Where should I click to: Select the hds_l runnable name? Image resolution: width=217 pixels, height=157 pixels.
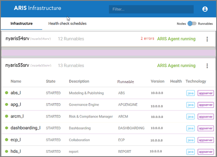coord(16,151)
